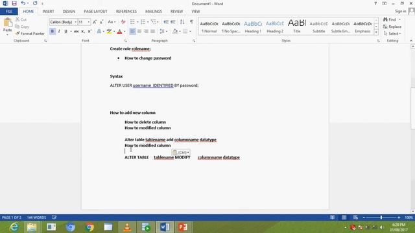Toggle Bold formatting
415x233 pixels.
click(53, 32)
